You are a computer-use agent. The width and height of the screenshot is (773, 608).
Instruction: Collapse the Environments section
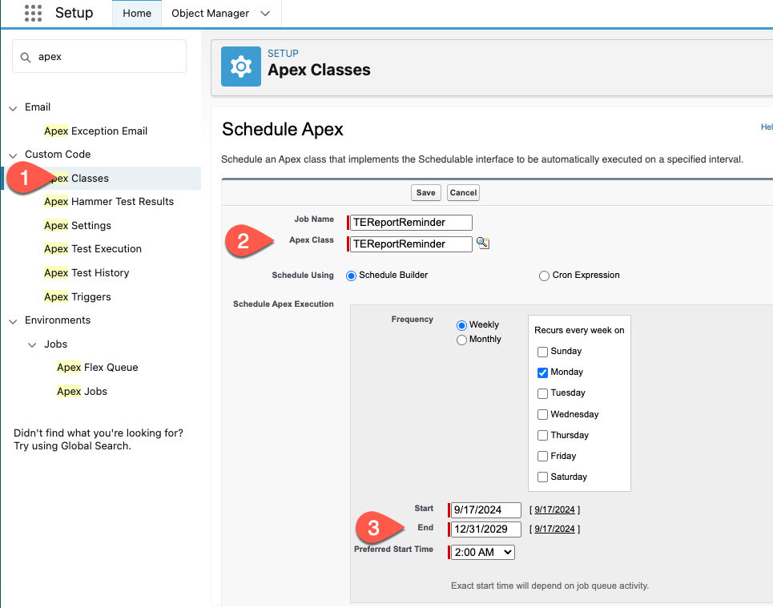[x=13, y=321]
